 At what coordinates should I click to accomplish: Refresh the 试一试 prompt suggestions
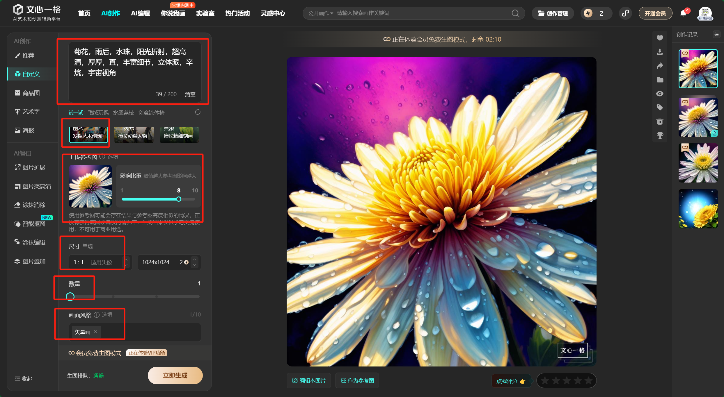click(x=198, y=112)
